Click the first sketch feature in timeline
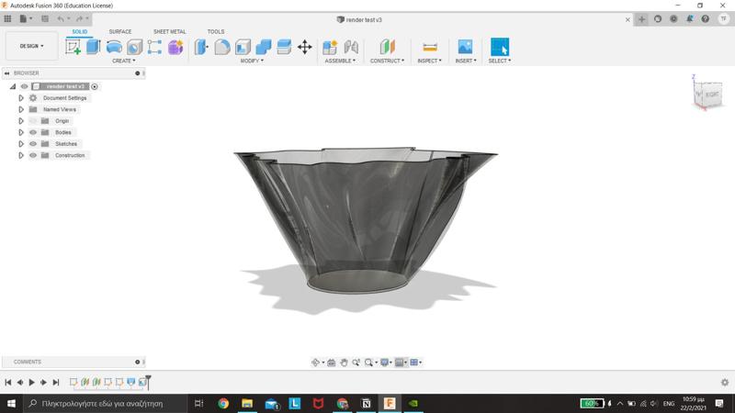 click(x=73, y=382)
